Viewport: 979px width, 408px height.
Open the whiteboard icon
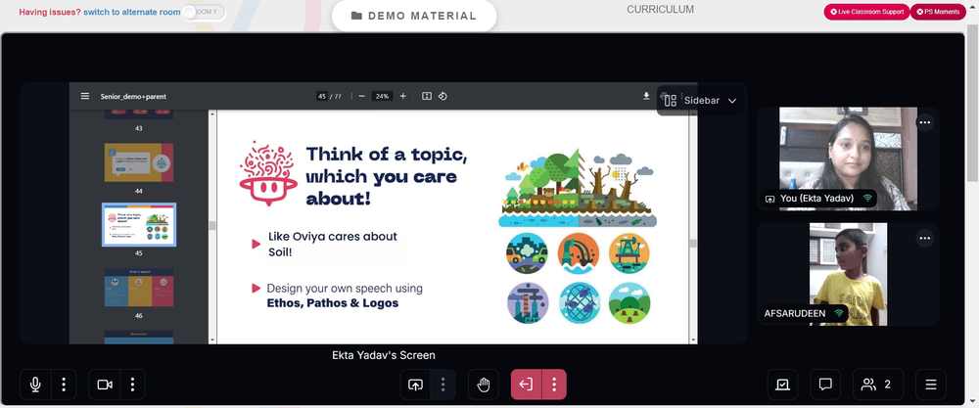(782, 385)
